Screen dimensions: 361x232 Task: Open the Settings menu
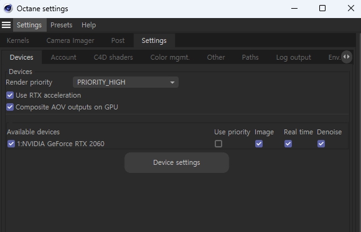point(29,25)
